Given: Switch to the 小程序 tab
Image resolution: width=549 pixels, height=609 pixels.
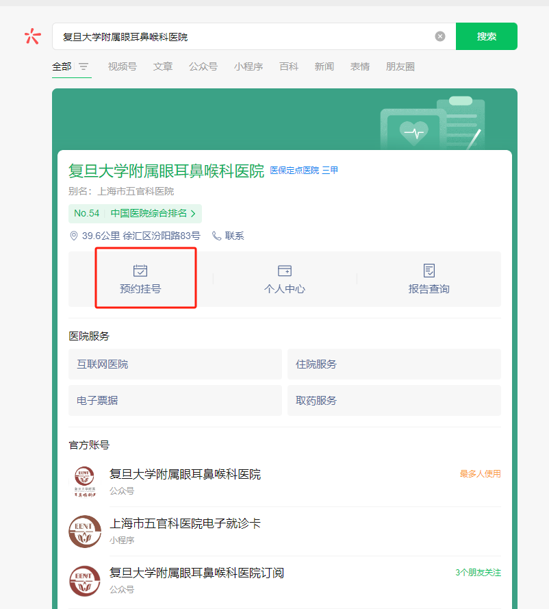Looking at the screenshot, I should [248, 67].
